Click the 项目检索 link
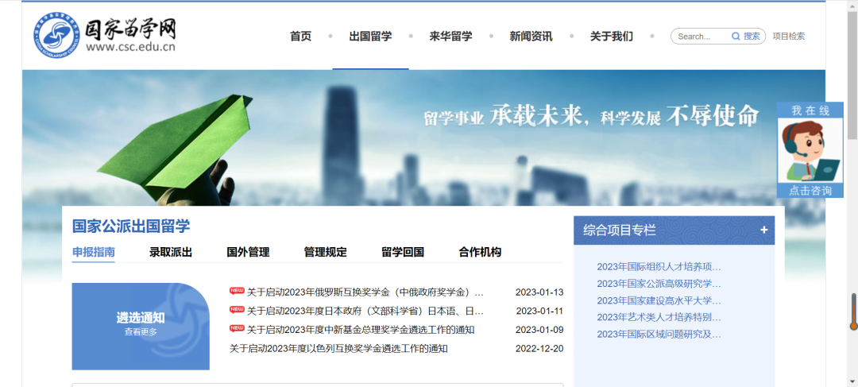This screenshot has height=387, width=858. 788,37
